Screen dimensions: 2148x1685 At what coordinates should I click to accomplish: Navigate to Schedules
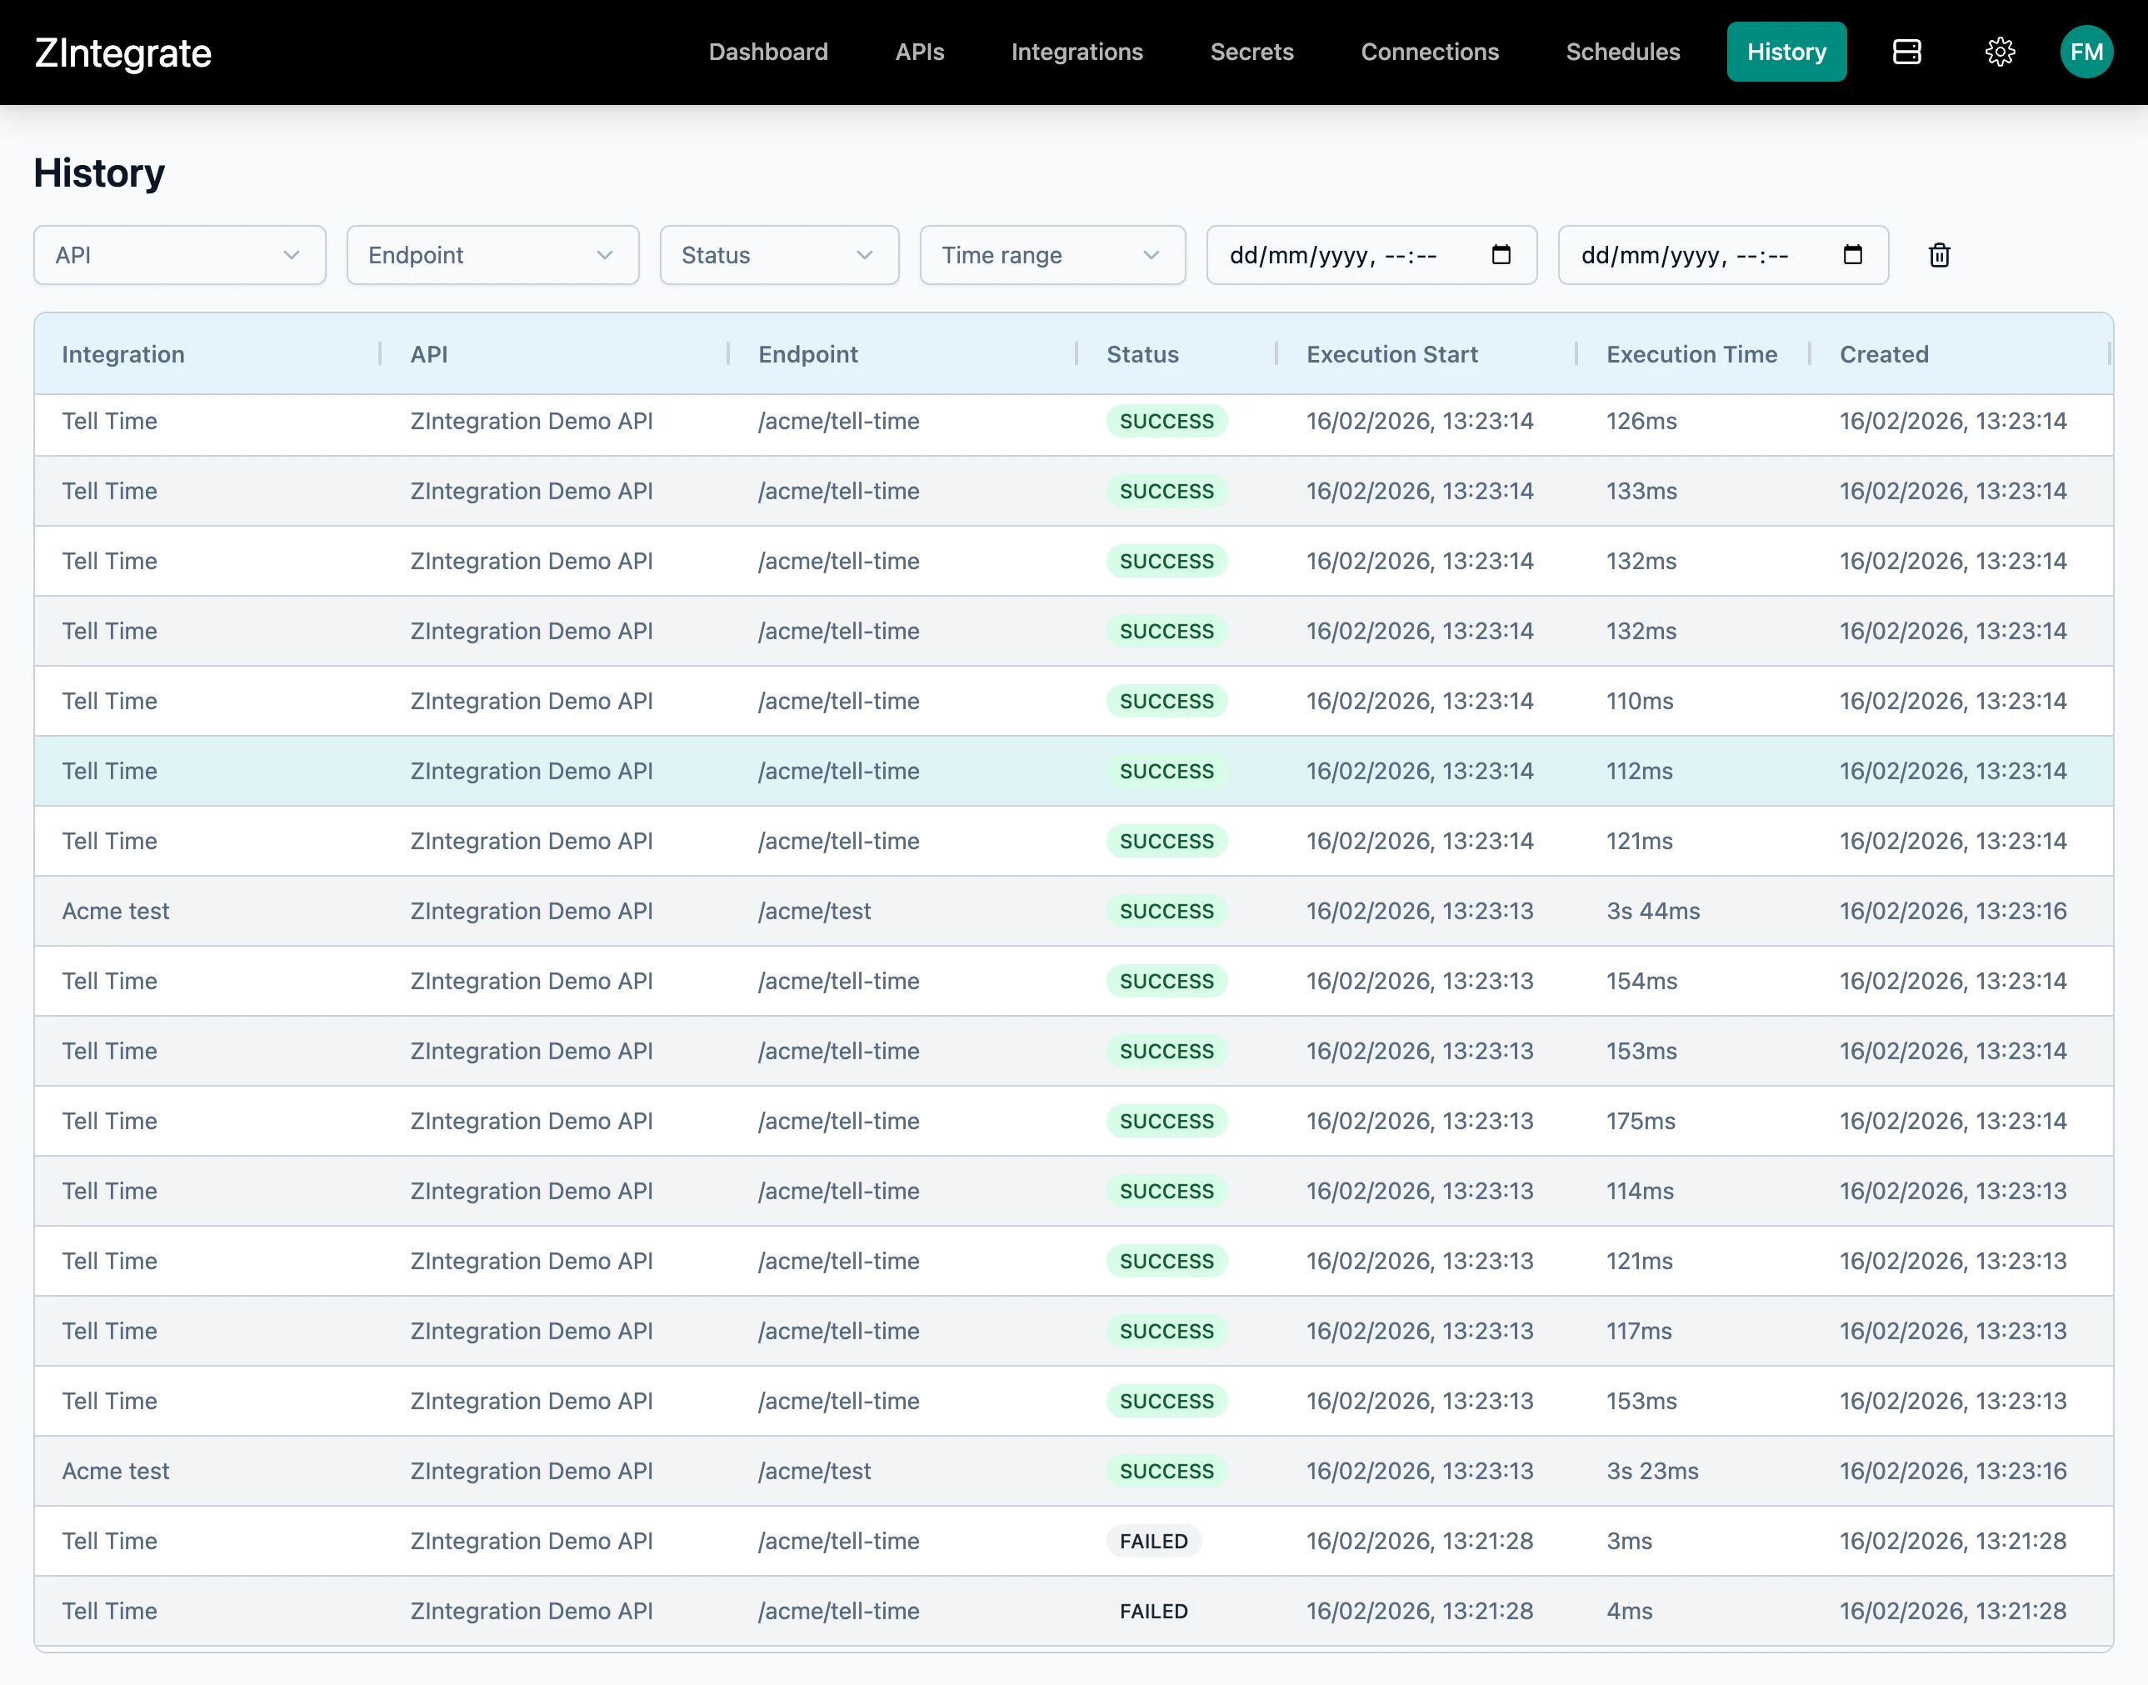tap(1622, 52)
